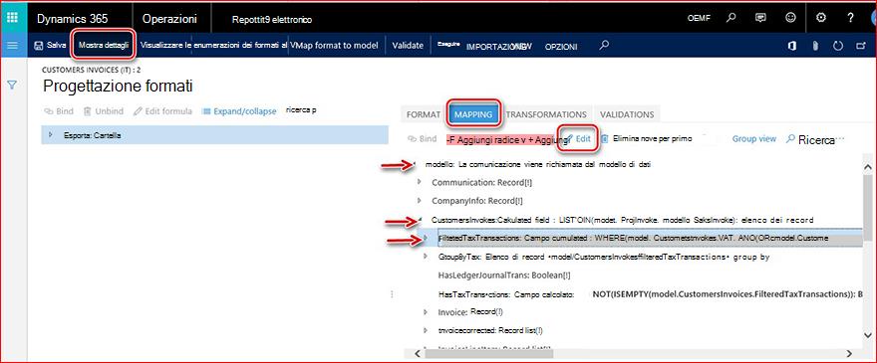Open the settings gear icon
877x363 pixels.
[x=821, y=18]
